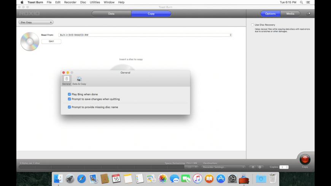Open Notes in the Dock

coord(128,179)
